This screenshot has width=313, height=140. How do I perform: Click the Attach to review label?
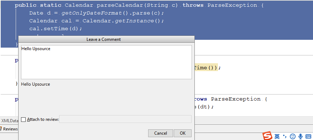pyautogui.click(x=43, y=119)
